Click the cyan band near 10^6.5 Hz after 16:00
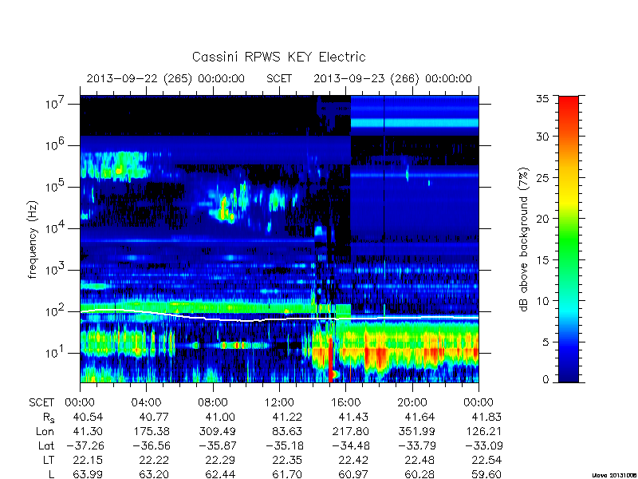The width and height of the screenshot is (638, 479). [414, 123]
